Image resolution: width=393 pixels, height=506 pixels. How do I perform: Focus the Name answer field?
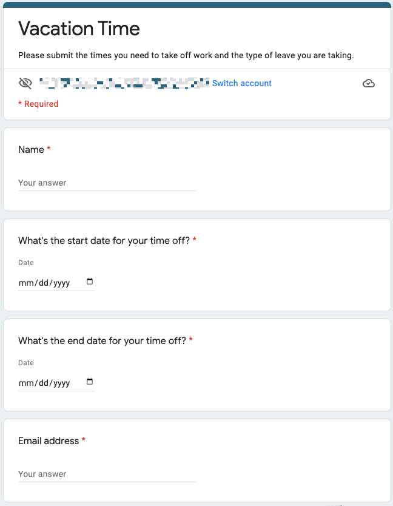(x=107, y=183)
